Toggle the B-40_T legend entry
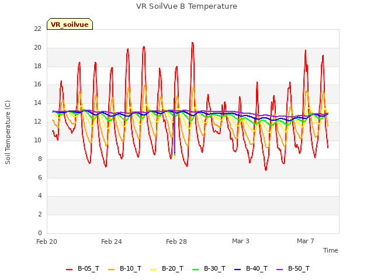Image resolution: width=374 pixels, height=280 pixels. [x=251, y=269]
